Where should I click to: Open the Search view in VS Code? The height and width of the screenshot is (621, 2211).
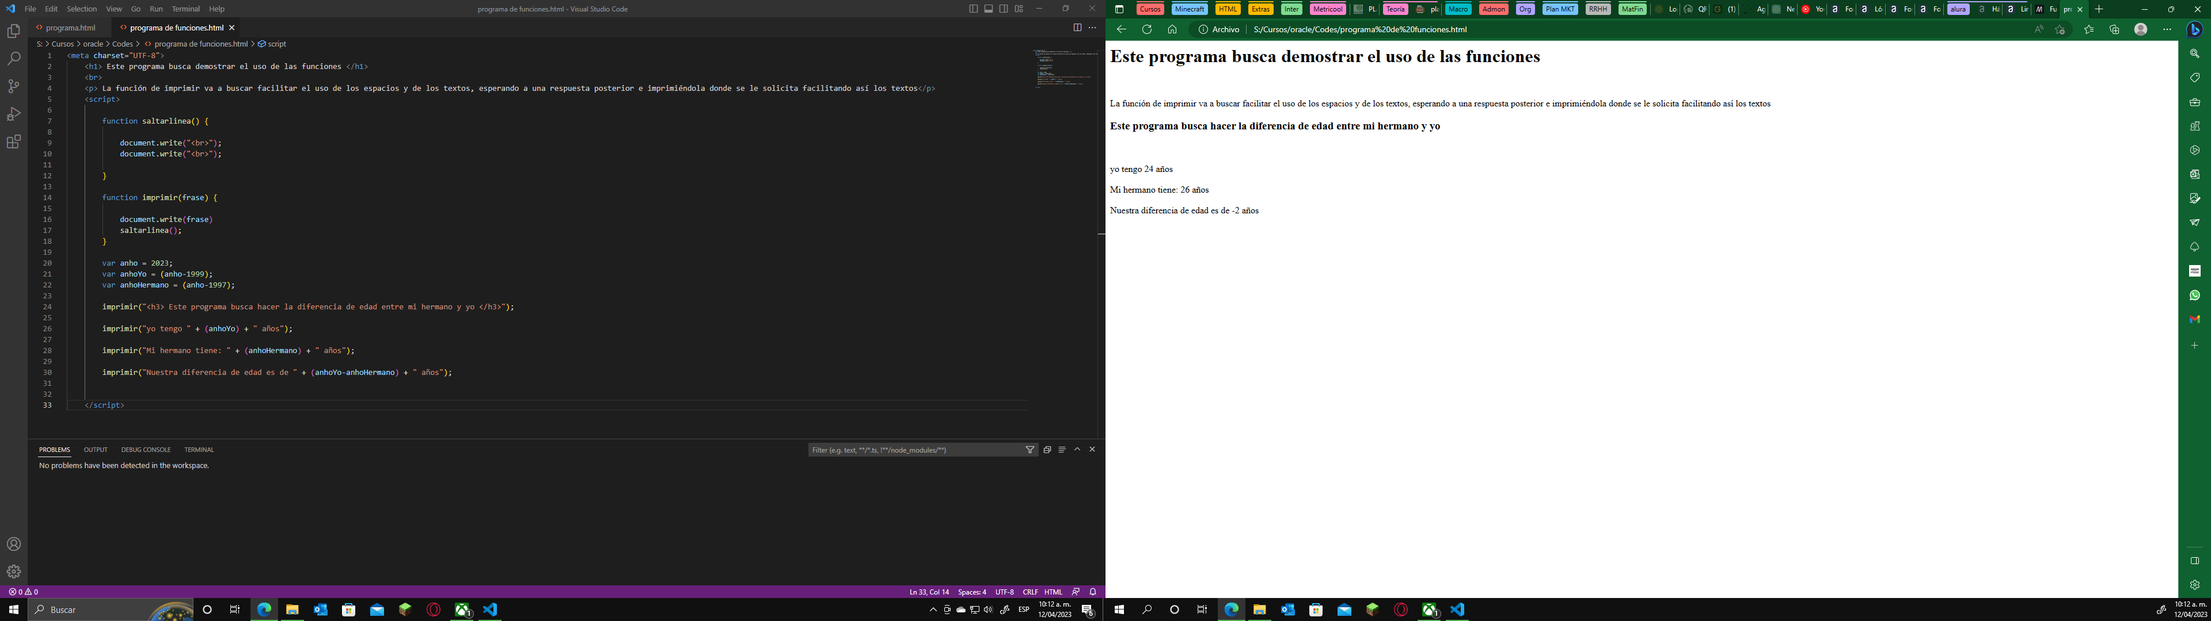(14, 59)
